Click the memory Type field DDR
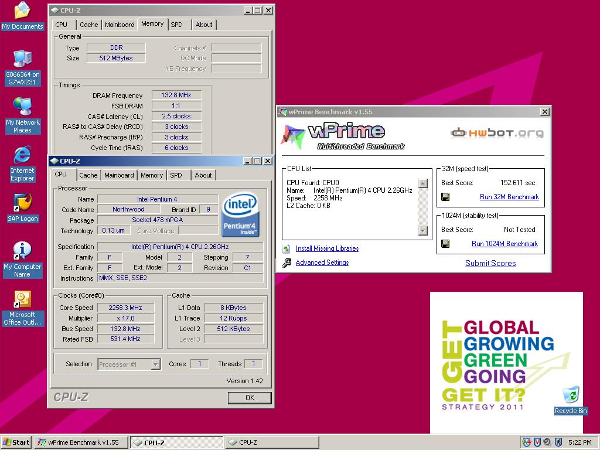 coord(117,48)
